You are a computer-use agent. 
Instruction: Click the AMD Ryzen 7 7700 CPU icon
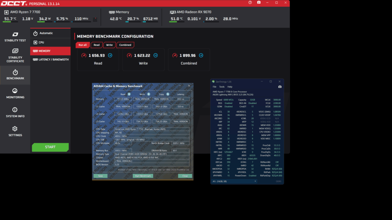pos(7,12)
